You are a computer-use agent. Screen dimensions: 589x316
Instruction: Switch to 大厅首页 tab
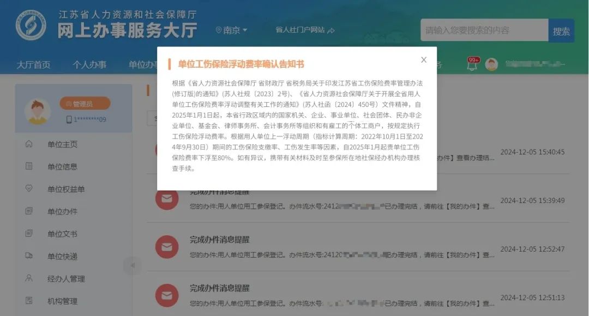pos(33,64)
